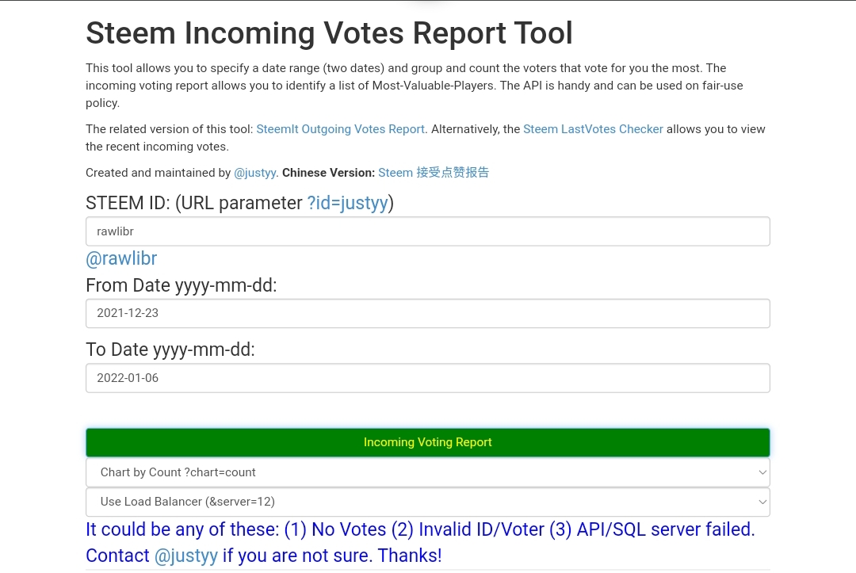Visit the @justyy creator profile link
Viewport: 856px width, 573px height.
click(255, 173)
